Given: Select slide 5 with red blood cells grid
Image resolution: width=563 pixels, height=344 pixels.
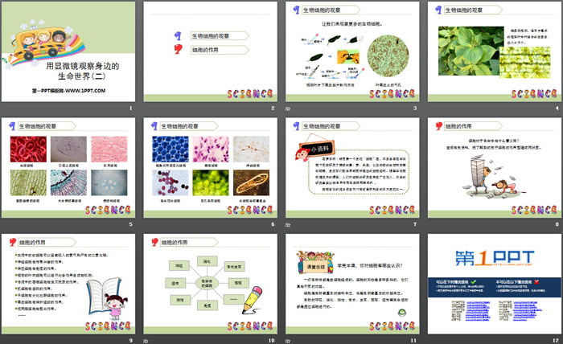Looking at the screenshot, I should [68, 168].
